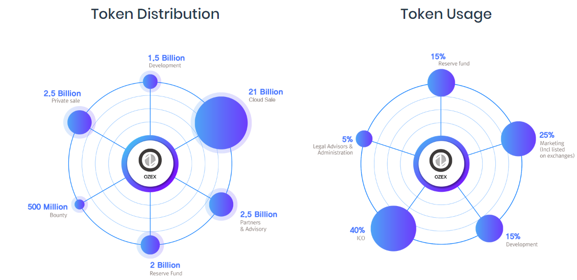The image size is (577, 280).
Task: Select the 1.5 Billion Development bubble
Action: point(150,81)
